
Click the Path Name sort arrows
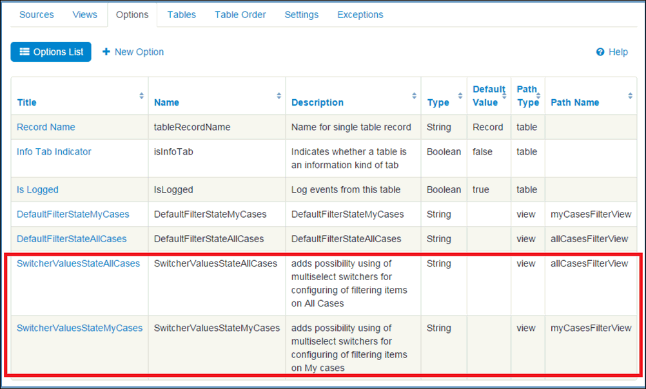[630, 96]
